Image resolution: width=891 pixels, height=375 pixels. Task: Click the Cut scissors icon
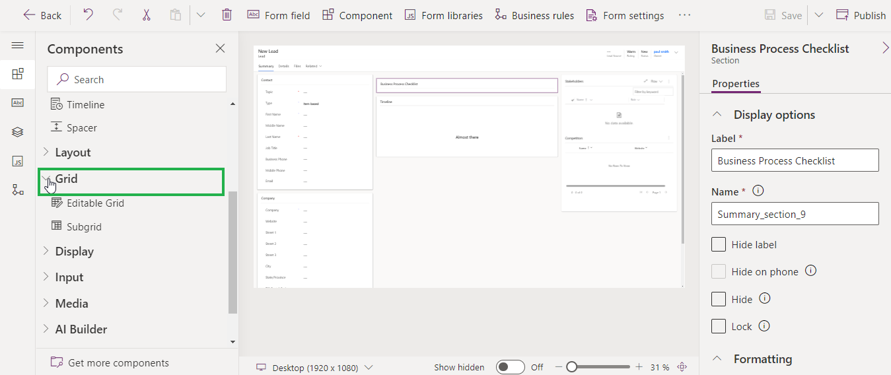[x=146, y=15]
